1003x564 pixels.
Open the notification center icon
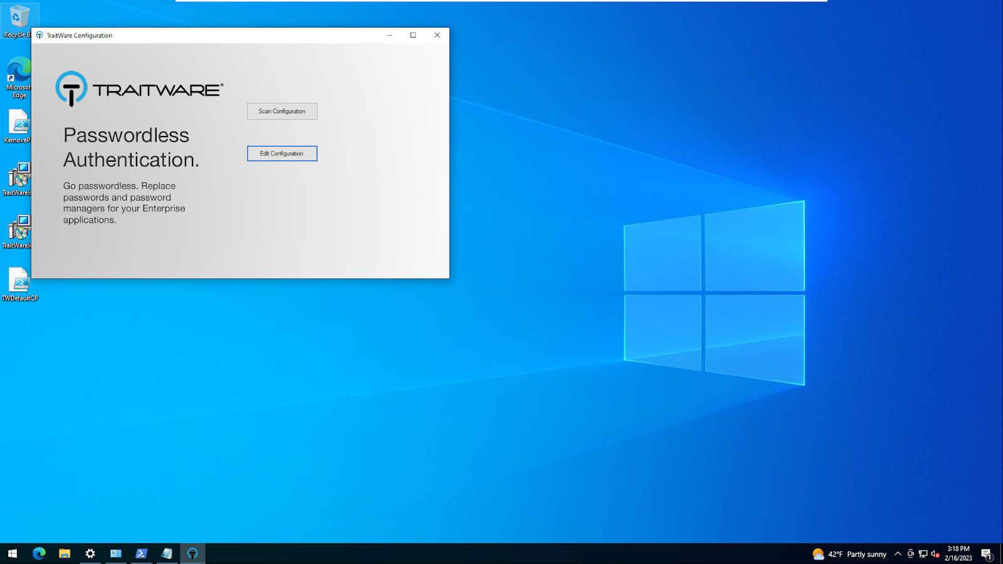click(987, 554)
